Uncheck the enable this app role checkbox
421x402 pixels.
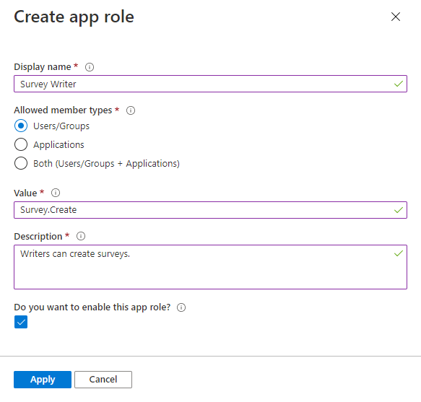[21, 322]
